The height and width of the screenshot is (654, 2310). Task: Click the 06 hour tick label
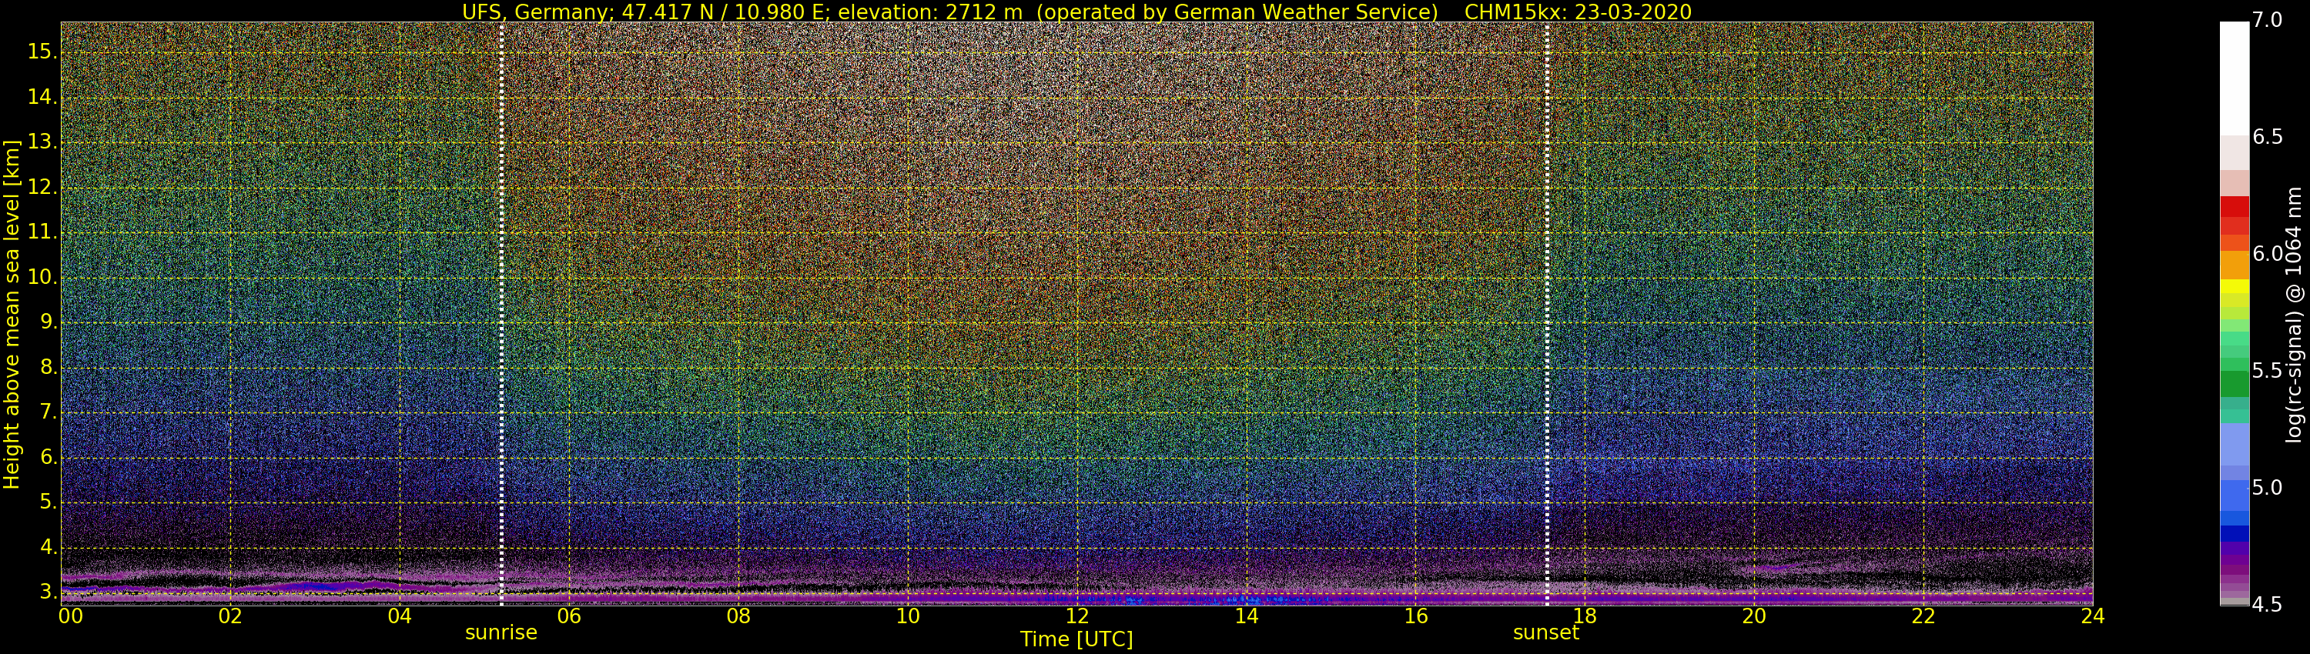click(568, 616)
